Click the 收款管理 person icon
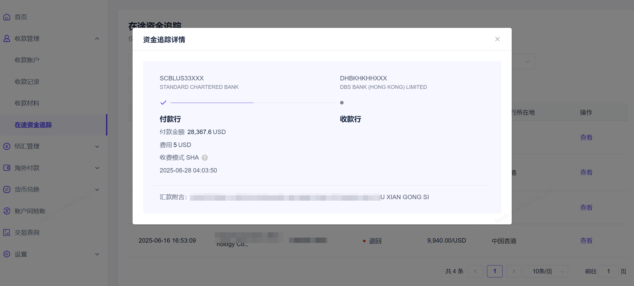This screenshot has height=286, width=634. 7,38
